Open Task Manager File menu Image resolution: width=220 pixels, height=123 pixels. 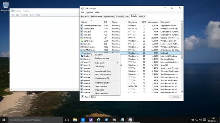[x=82, y=13]
